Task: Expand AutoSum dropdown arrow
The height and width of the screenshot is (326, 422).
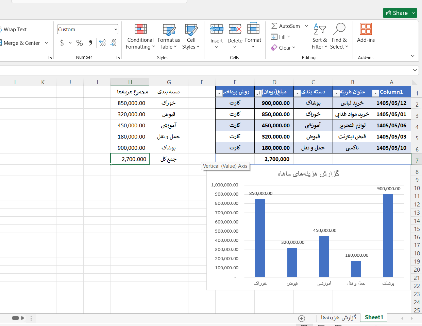Action: [x=306, y=26]
